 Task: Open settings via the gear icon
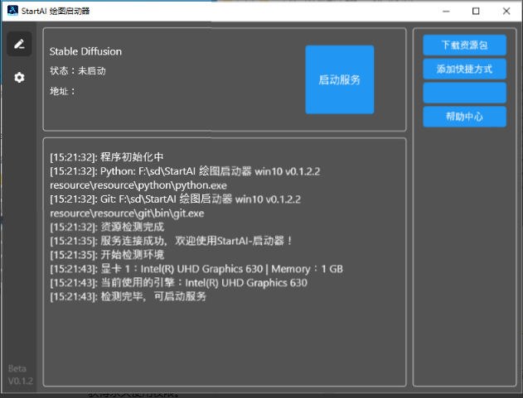pos(19,77)
